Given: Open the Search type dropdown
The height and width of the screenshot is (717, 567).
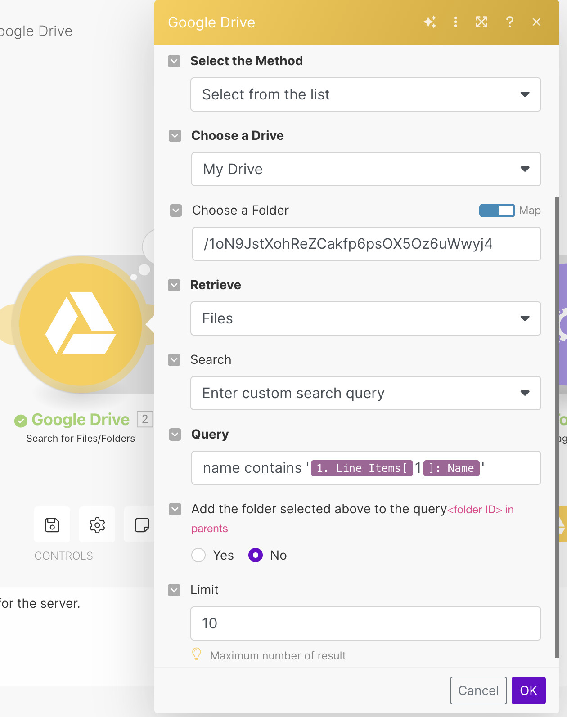Looking at the screenshot, I should pyautogui.click(x=365, y=393).
